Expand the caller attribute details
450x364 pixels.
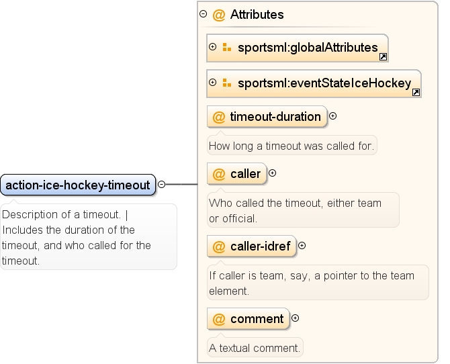pos(273,173)
